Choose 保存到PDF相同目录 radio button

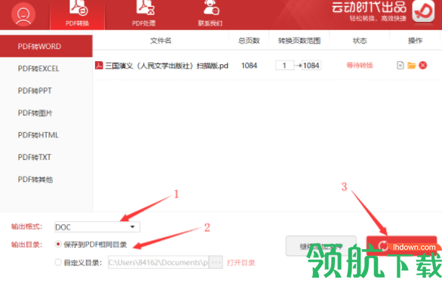point(58,245)
